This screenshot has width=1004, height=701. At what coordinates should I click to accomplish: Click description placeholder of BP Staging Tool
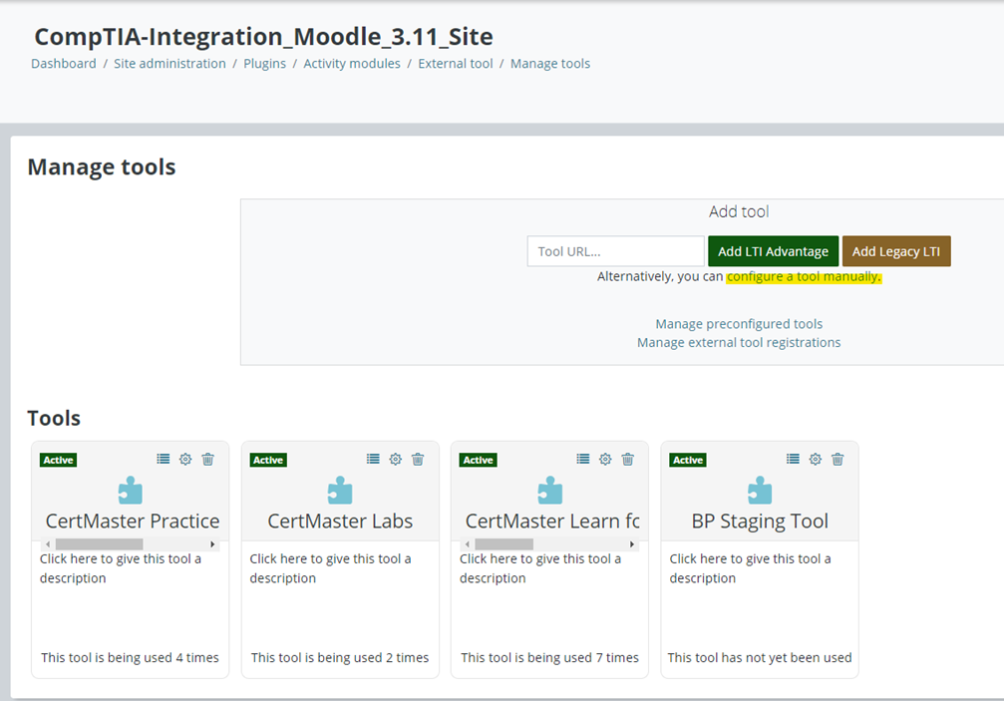click(x=751, y=568)
